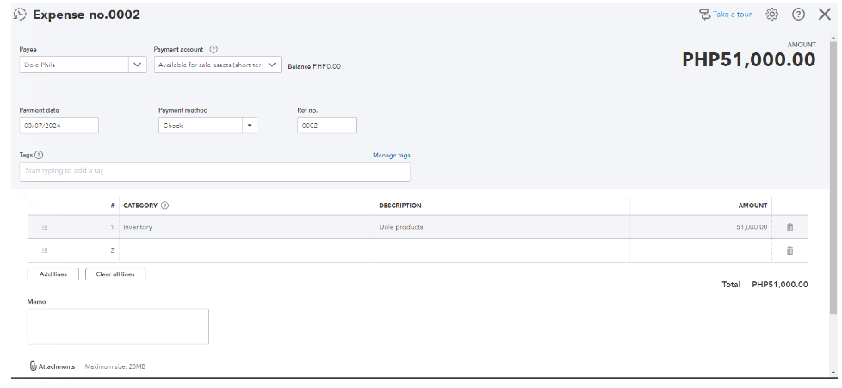This screenshot has width=842, height=388.
Task: Click the Expense no.0002 title
Action: tap(86, 15)
